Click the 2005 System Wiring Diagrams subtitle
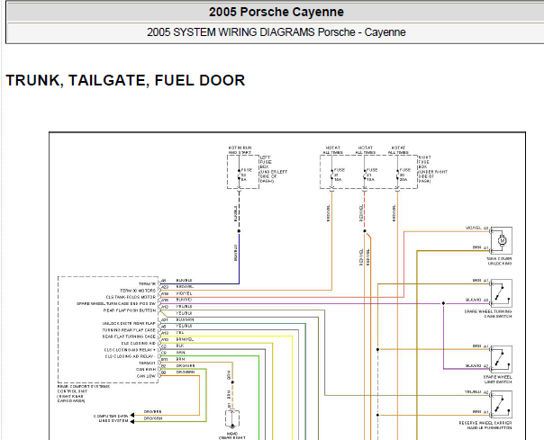This screenshot has height=440, width=544. (x=277, y=32)
